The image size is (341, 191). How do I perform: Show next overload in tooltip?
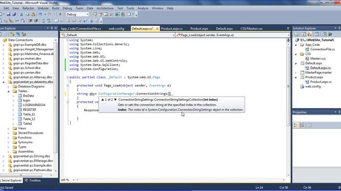point(115,100)
